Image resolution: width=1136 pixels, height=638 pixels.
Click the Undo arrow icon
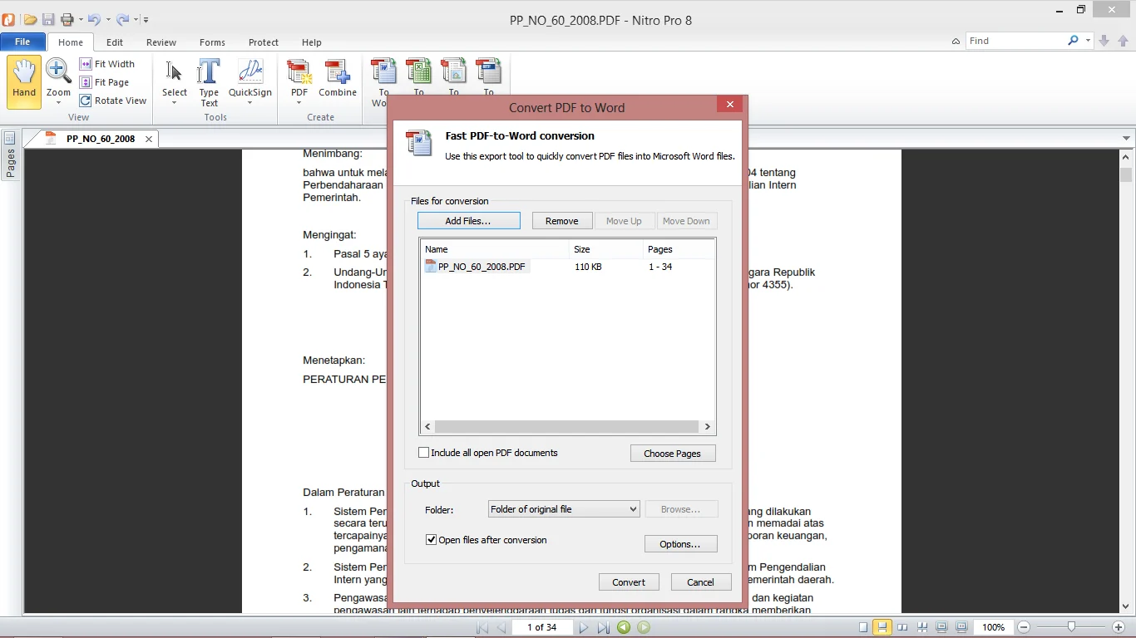[x=94, y=19]
